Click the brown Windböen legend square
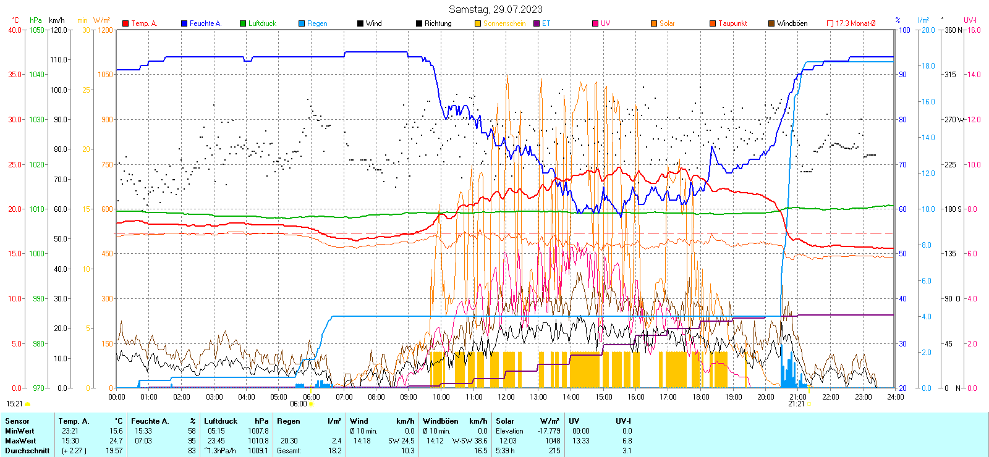Viewport: 989px width, 457px height. click(x=771, y=23)
